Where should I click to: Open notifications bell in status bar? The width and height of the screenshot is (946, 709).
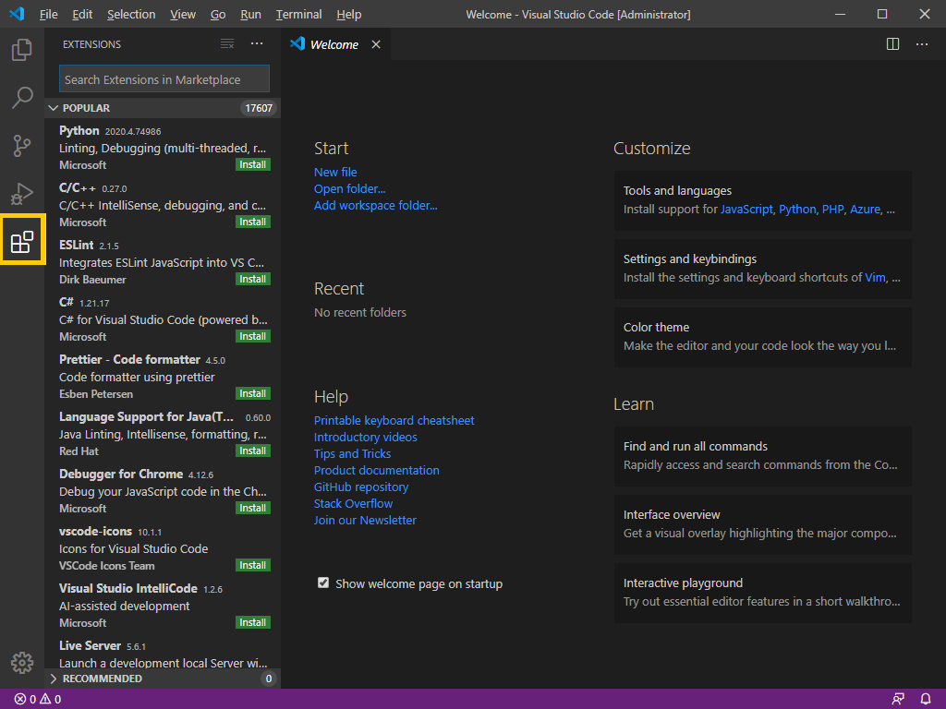click(926, 699)
